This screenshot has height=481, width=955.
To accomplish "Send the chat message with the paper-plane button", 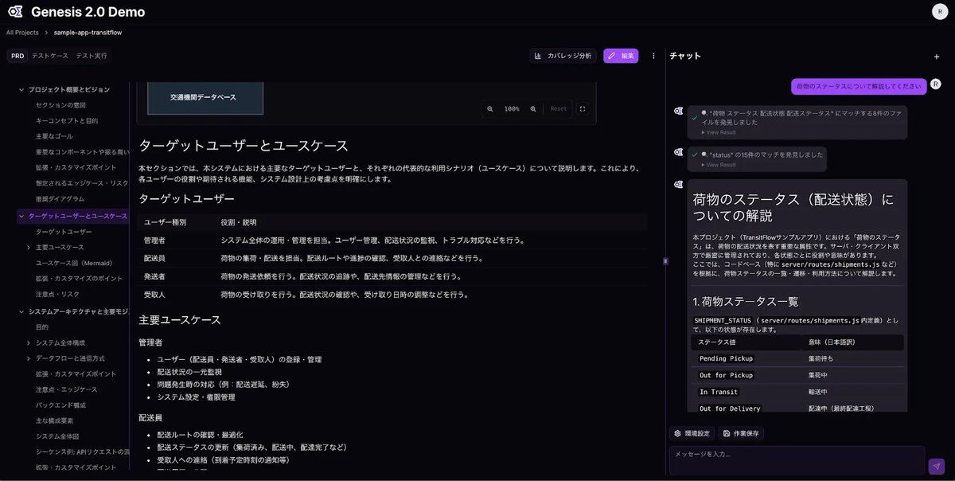I will pyautogui.click(x=936, y=467).
